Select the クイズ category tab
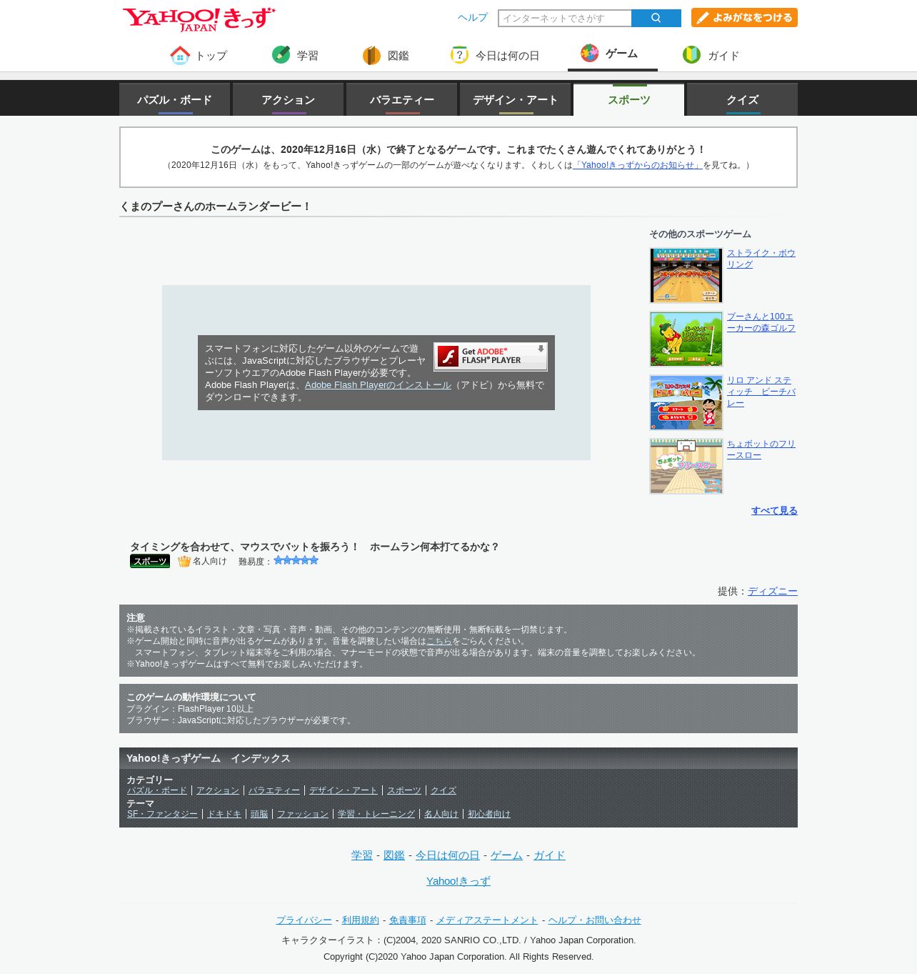 743,99
